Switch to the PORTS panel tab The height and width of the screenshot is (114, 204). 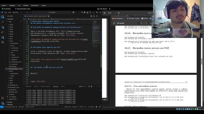point(63,86)
